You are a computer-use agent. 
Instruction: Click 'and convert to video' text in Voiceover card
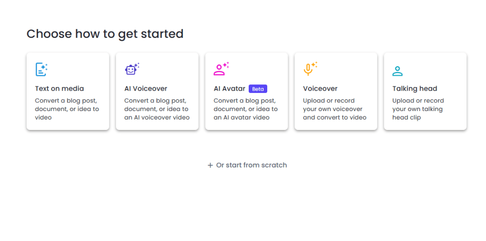tap(335, 118)
